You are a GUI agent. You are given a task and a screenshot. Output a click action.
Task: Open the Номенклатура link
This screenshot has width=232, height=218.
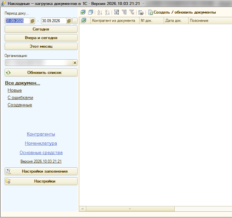coord(41,143)
